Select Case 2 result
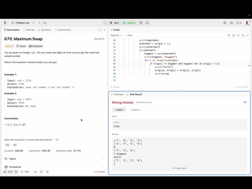 [135, 110]
